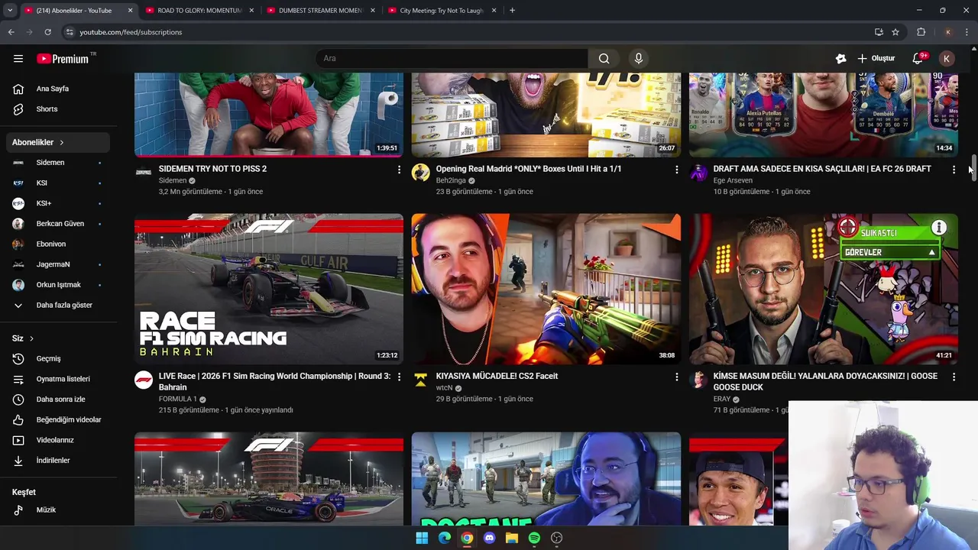
Task: Open more options for LIVE Race 2026 F1 video
Action: click(x=399, y=377)
